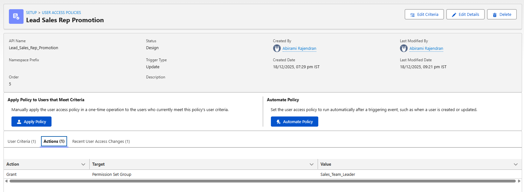Open Abirami Rajendran link under Created By
The height and width of the screenshot is (192, 524).
299,49
